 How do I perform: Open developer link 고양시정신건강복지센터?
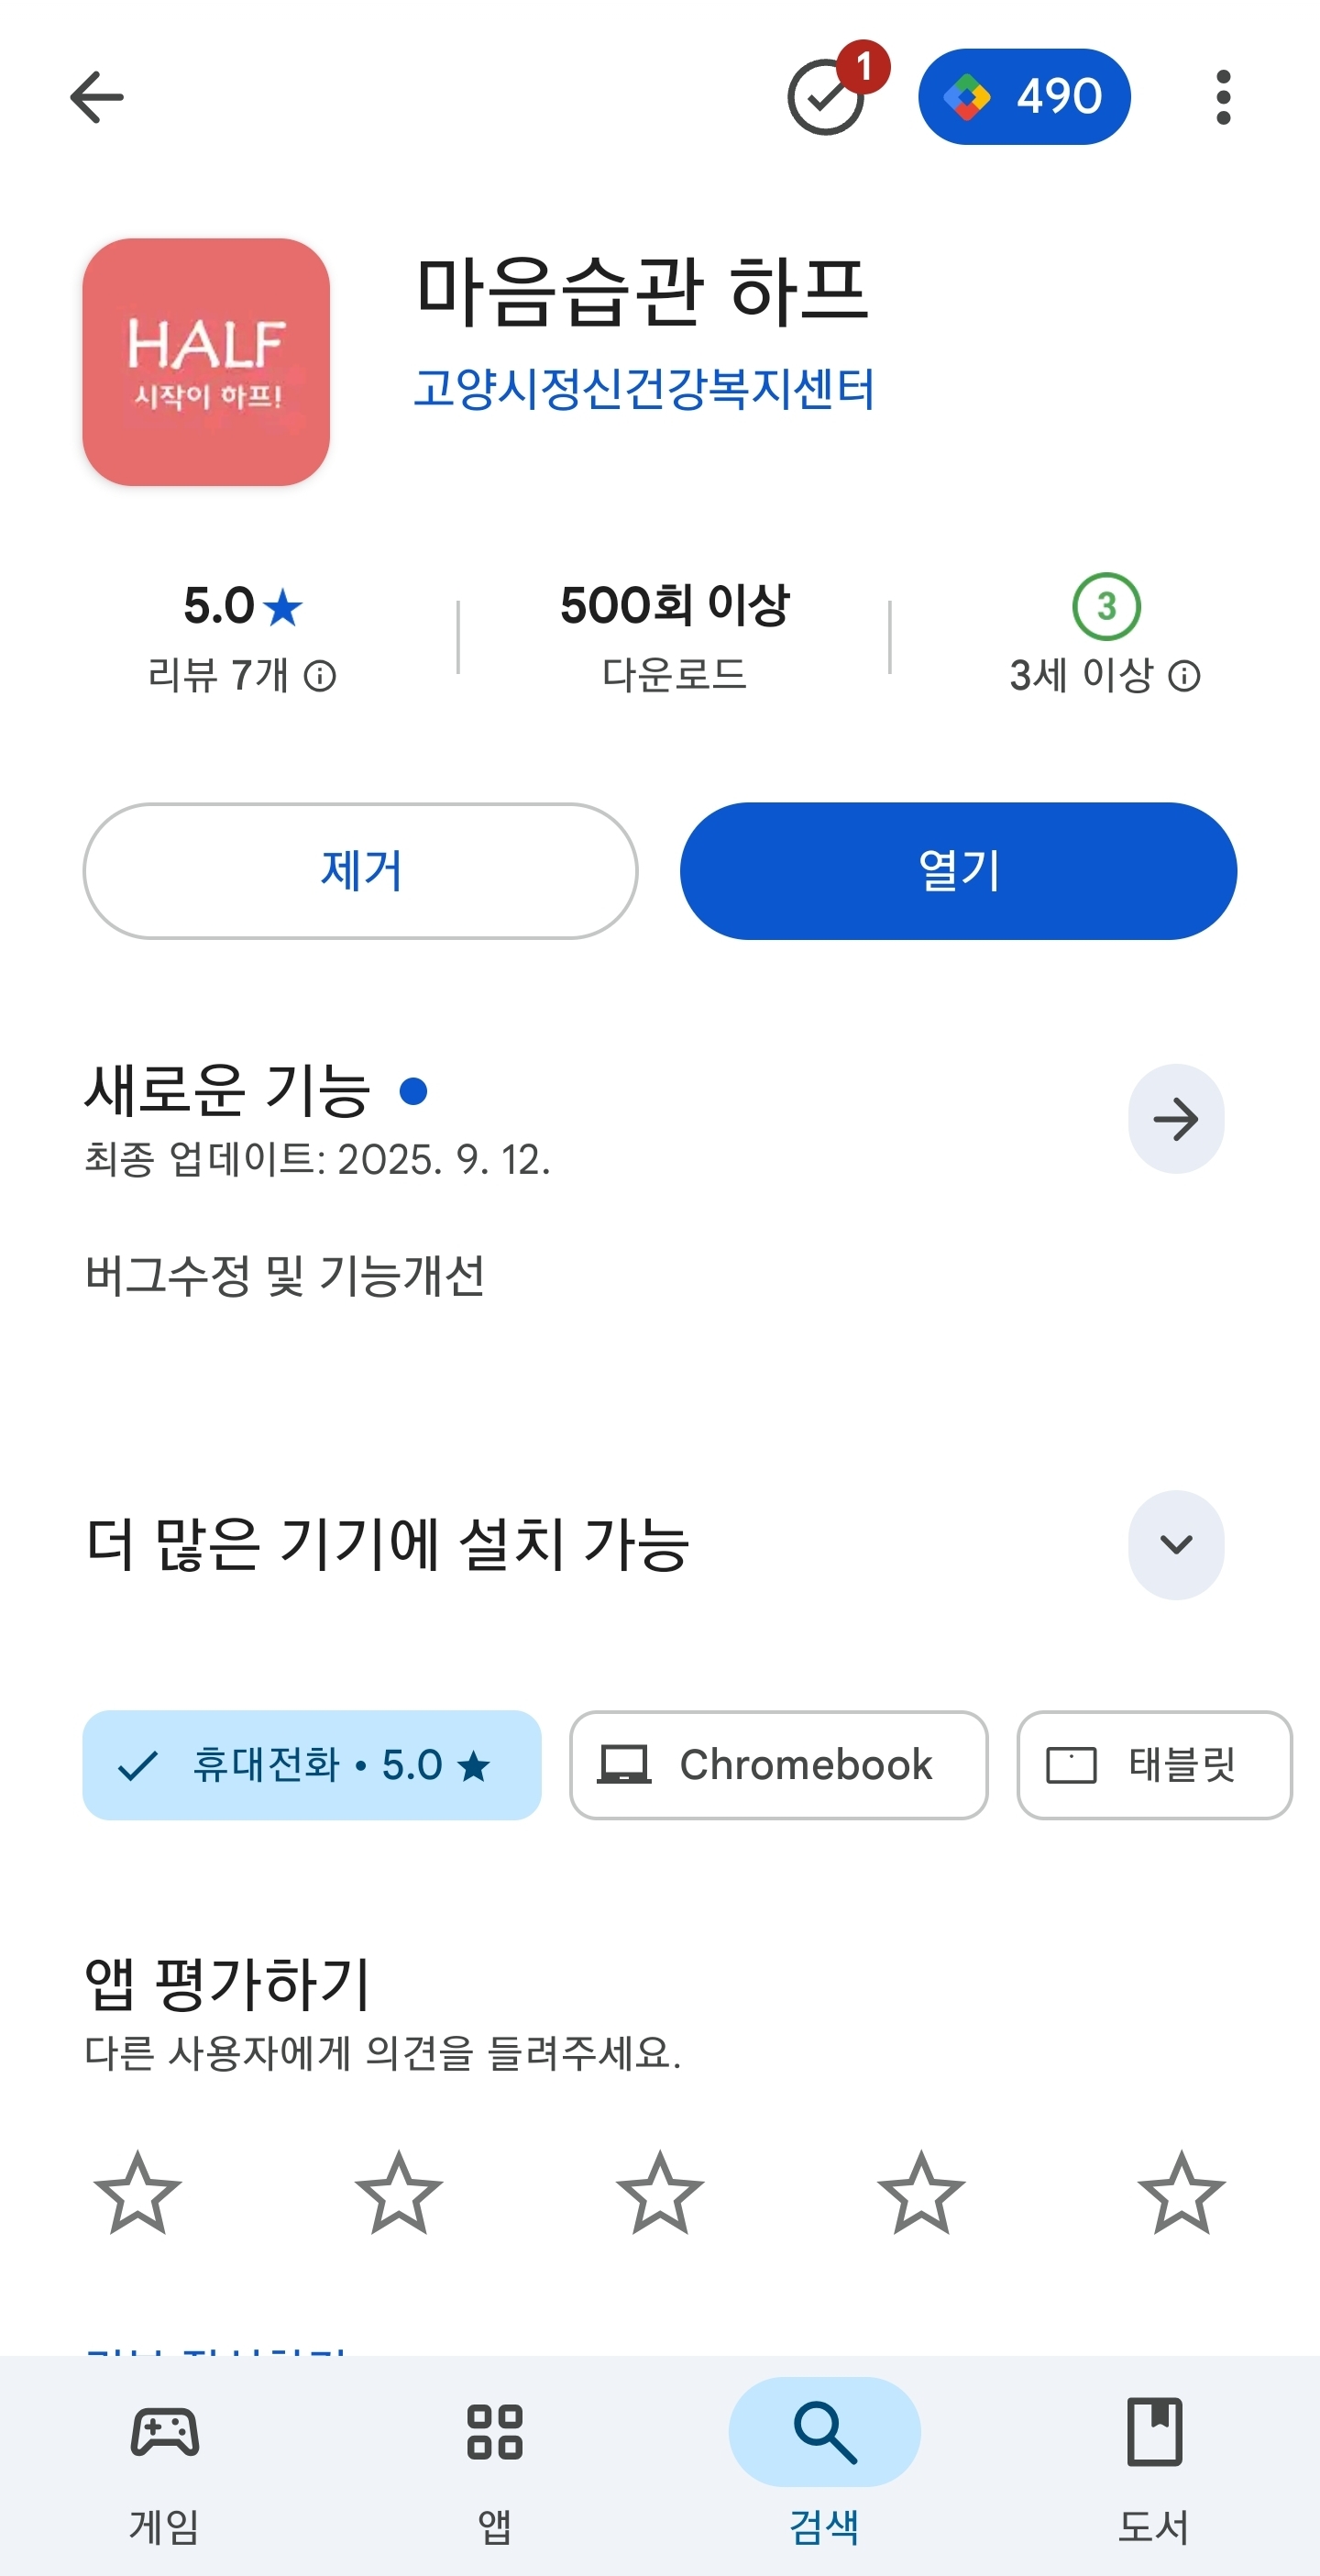pos(644,388)
